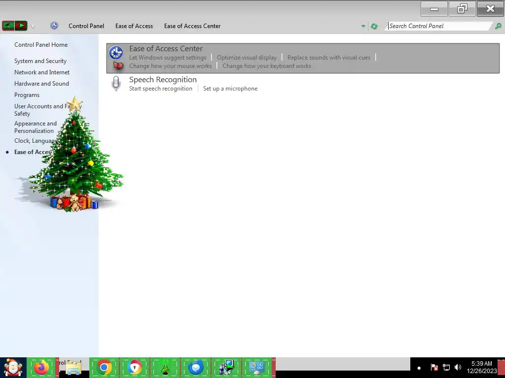The image size is (505, 378).
Task: Launch Google Chrome from the taskbar
Action: tap(104, 368)
